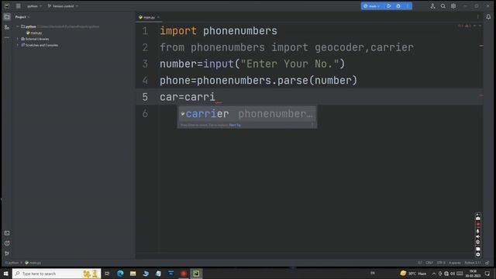The image size is (496, 279).
Task: Click the camera icon in recorder toolbar
Action: [x=478, y=218]
